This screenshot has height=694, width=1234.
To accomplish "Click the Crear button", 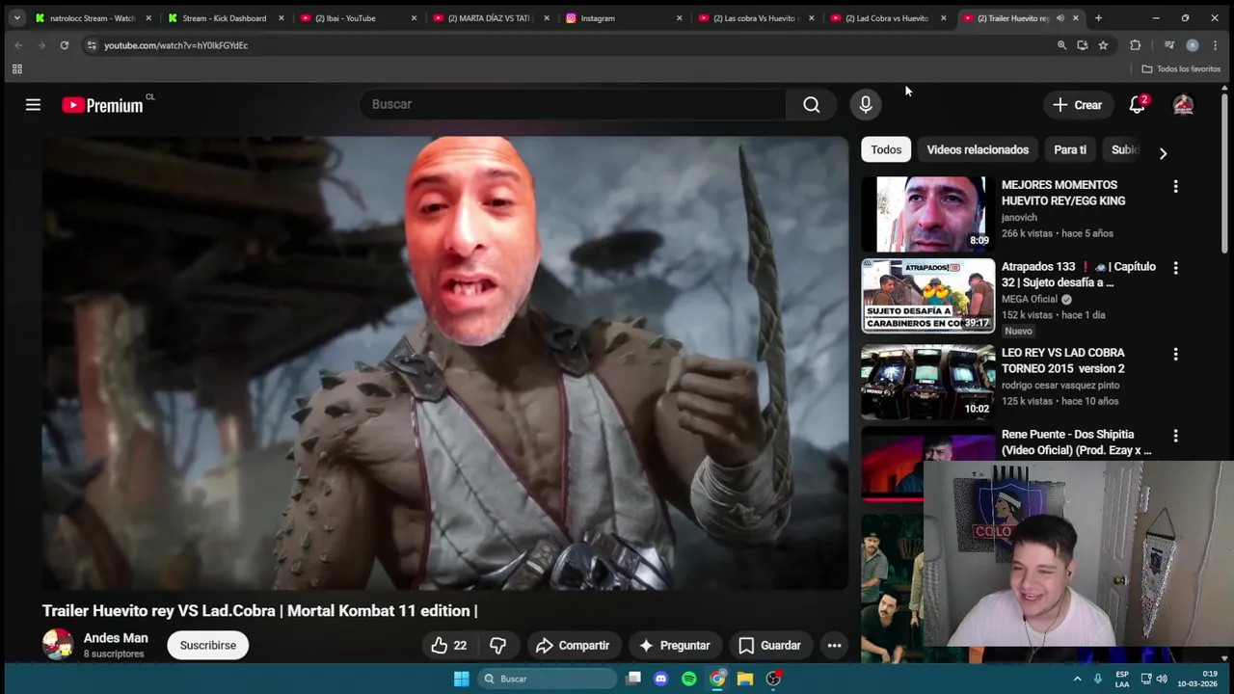I will tap(1077, 105).
